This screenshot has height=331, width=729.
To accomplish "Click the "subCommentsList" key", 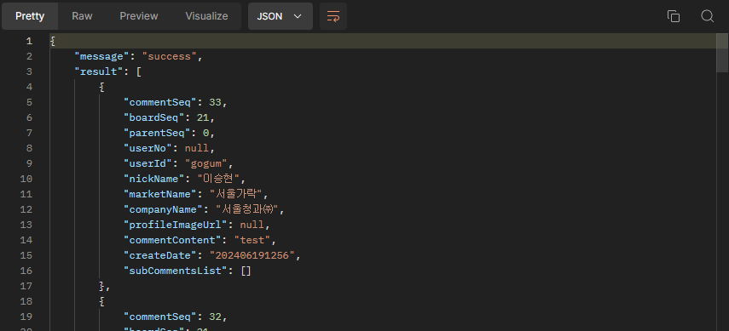I will pos(176,271).
